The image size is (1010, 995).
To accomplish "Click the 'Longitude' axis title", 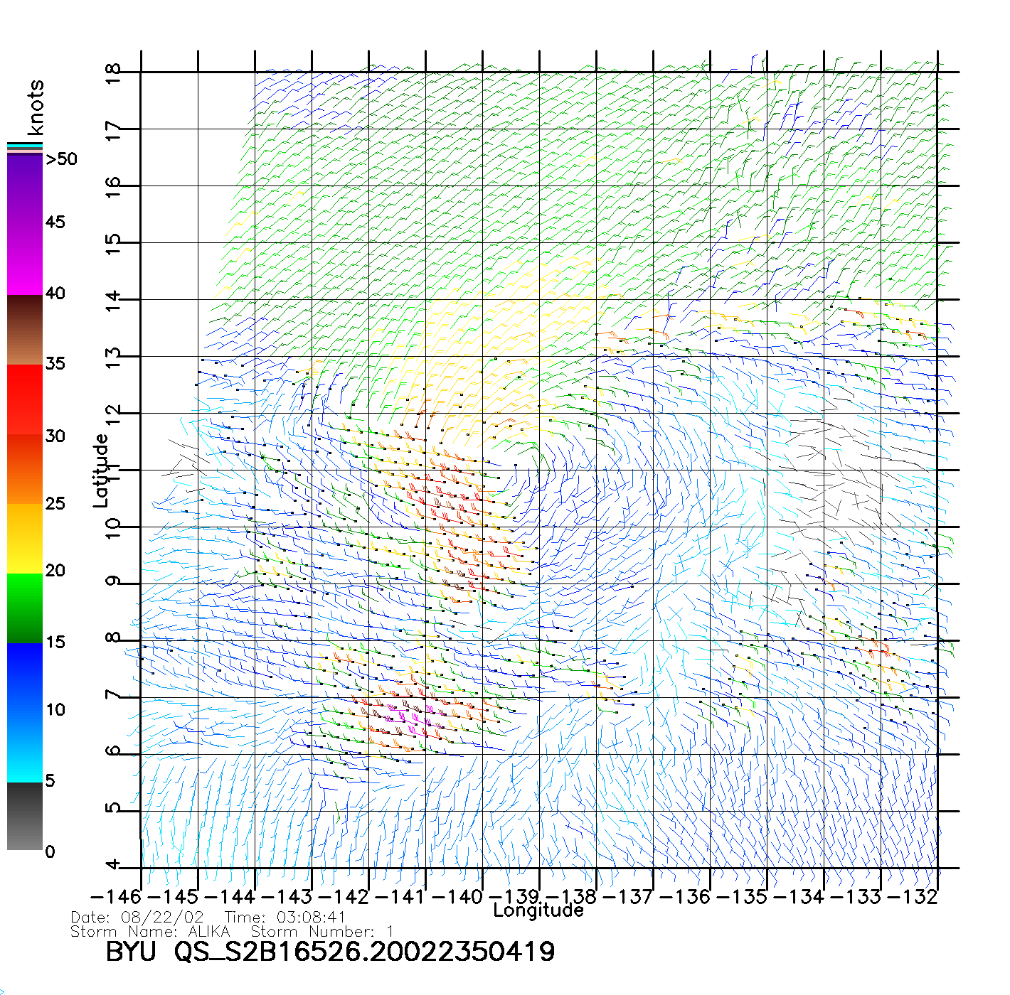I will point(538,910).
